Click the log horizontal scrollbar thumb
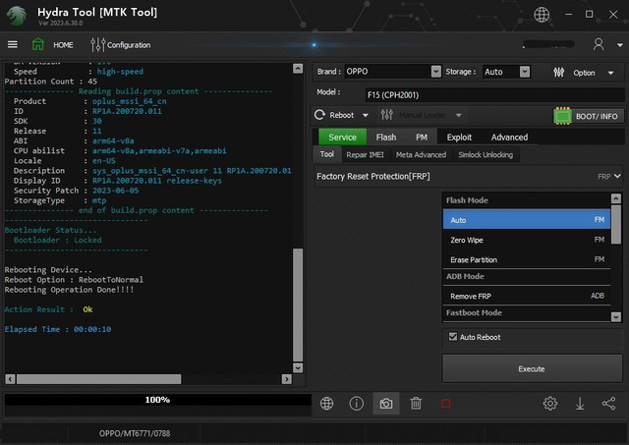 [98, 379]
